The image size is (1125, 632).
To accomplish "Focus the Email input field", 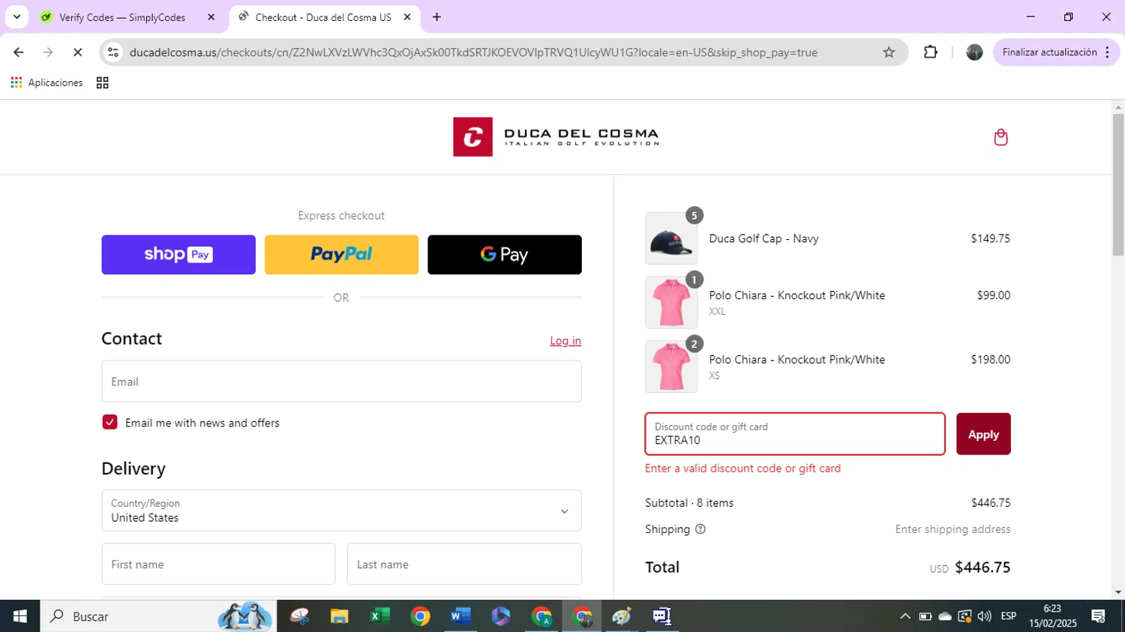I will click(x=341, y=381).
